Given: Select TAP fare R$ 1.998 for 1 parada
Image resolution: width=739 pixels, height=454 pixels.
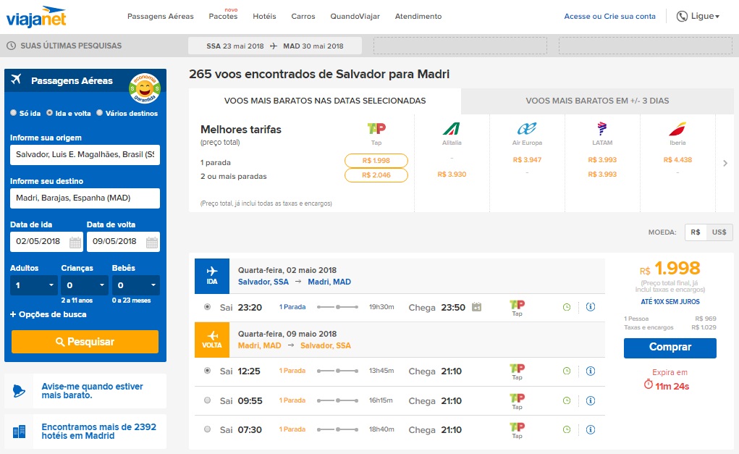Looking at the screenshot, I should click(376, 161).
